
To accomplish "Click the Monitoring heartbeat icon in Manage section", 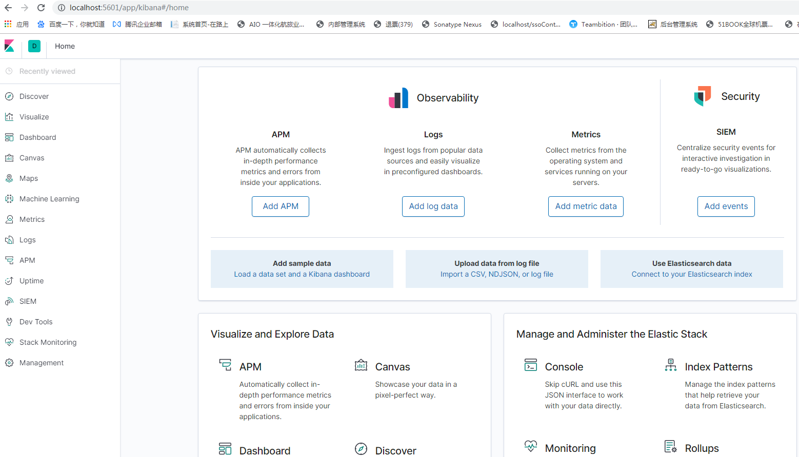I will (x=531, y=446).
